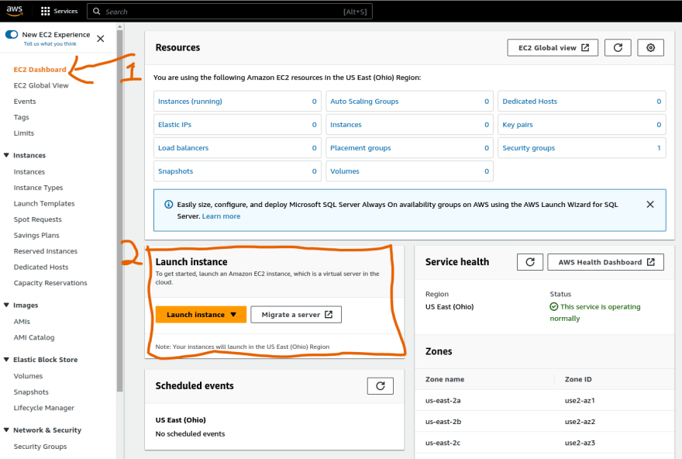The width and height of the screenshot is (682, 459).
Task: Click the Launch instance orange button
Action: 201,315
